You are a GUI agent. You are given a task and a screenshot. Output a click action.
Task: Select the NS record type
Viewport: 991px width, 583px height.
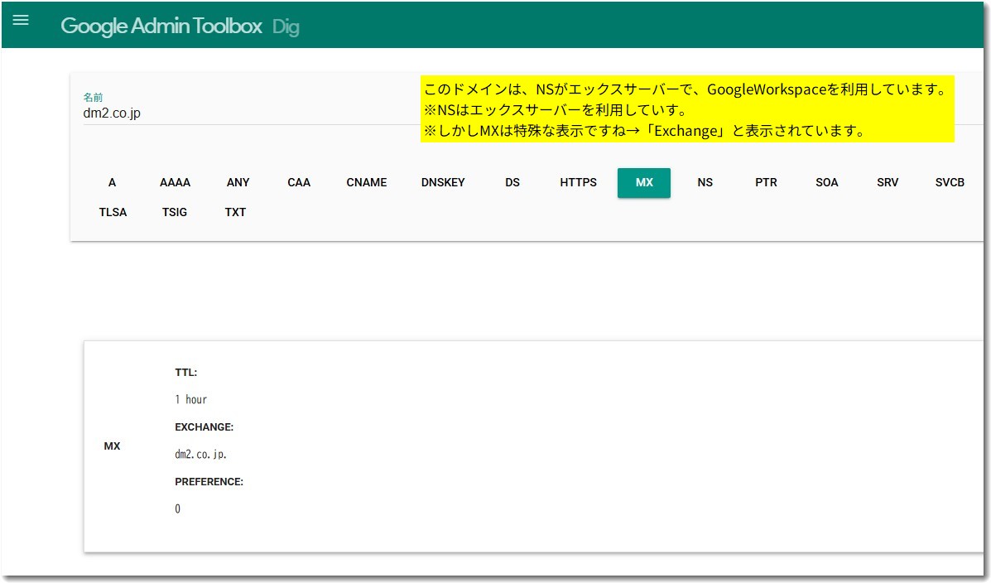705,182
